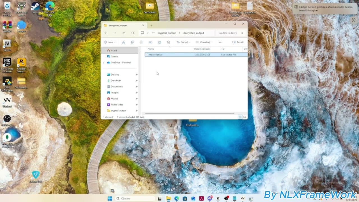
Task: Focus the Căutați în decrypted_output search box
Action: (x=231, y=33)
